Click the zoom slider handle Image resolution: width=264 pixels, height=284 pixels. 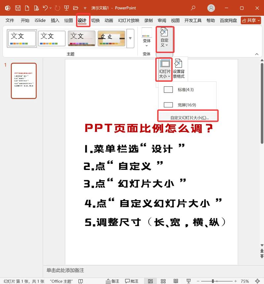coord(213,281)
